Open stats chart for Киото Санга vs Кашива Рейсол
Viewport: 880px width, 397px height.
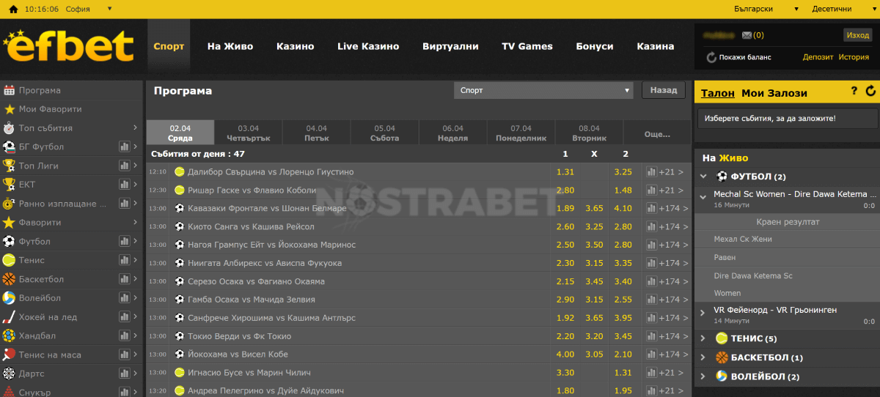pos(651,226)
